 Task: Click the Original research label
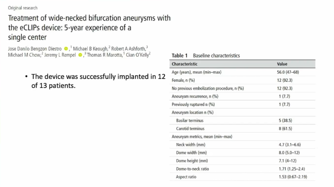(23, 8)
